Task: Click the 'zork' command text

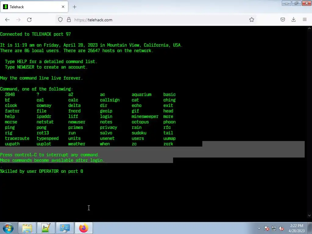Action: 168,144
